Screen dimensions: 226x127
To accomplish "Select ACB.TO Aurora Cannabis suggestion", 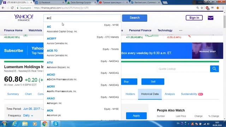I will click(x=82, y=53).
